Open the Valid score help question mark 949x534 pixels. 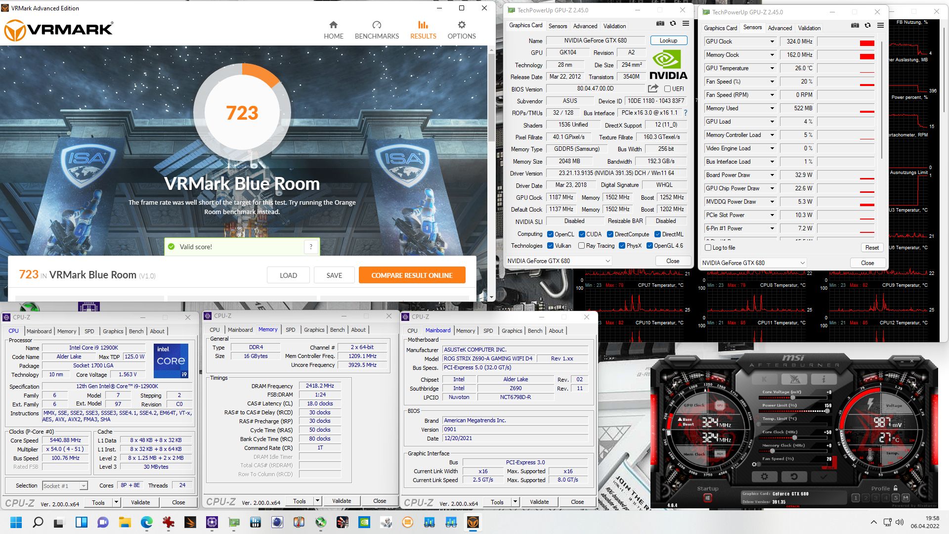pos(311,247)
